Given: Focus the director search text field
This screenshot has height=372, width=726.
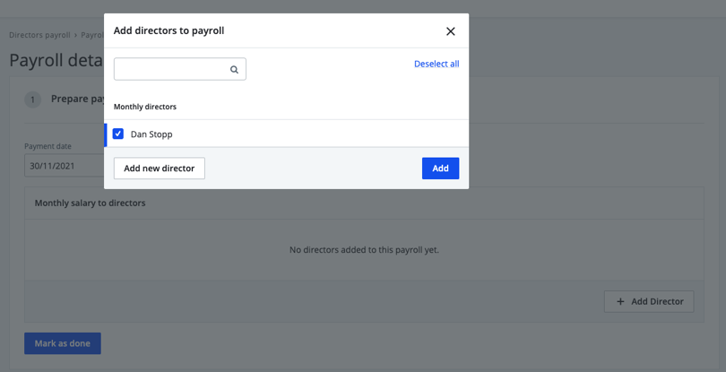Looking at the screenshot, I should [x=170, y=70].
